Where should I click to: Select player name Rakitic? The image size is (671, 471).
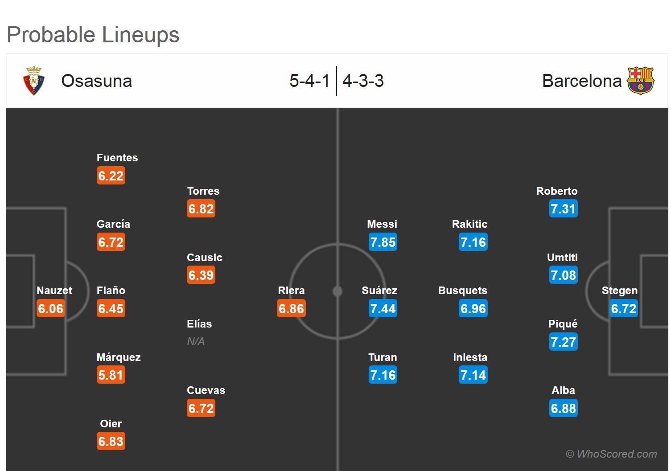[469, 224]
